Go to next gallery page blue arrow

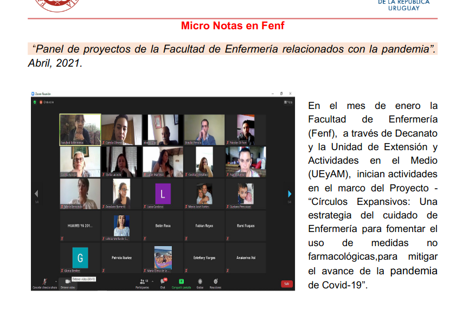[x=290, y=194]
